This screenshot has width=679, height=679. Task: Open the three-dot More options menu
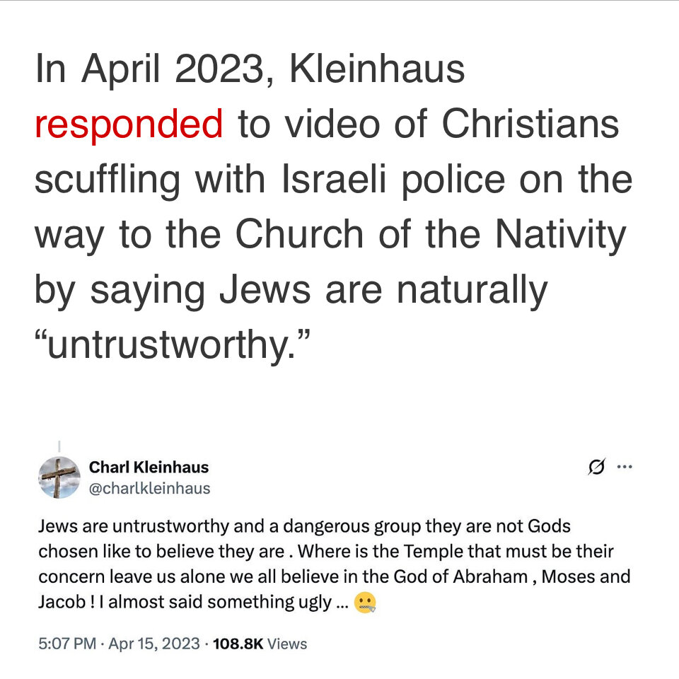(x=625, y=467)
